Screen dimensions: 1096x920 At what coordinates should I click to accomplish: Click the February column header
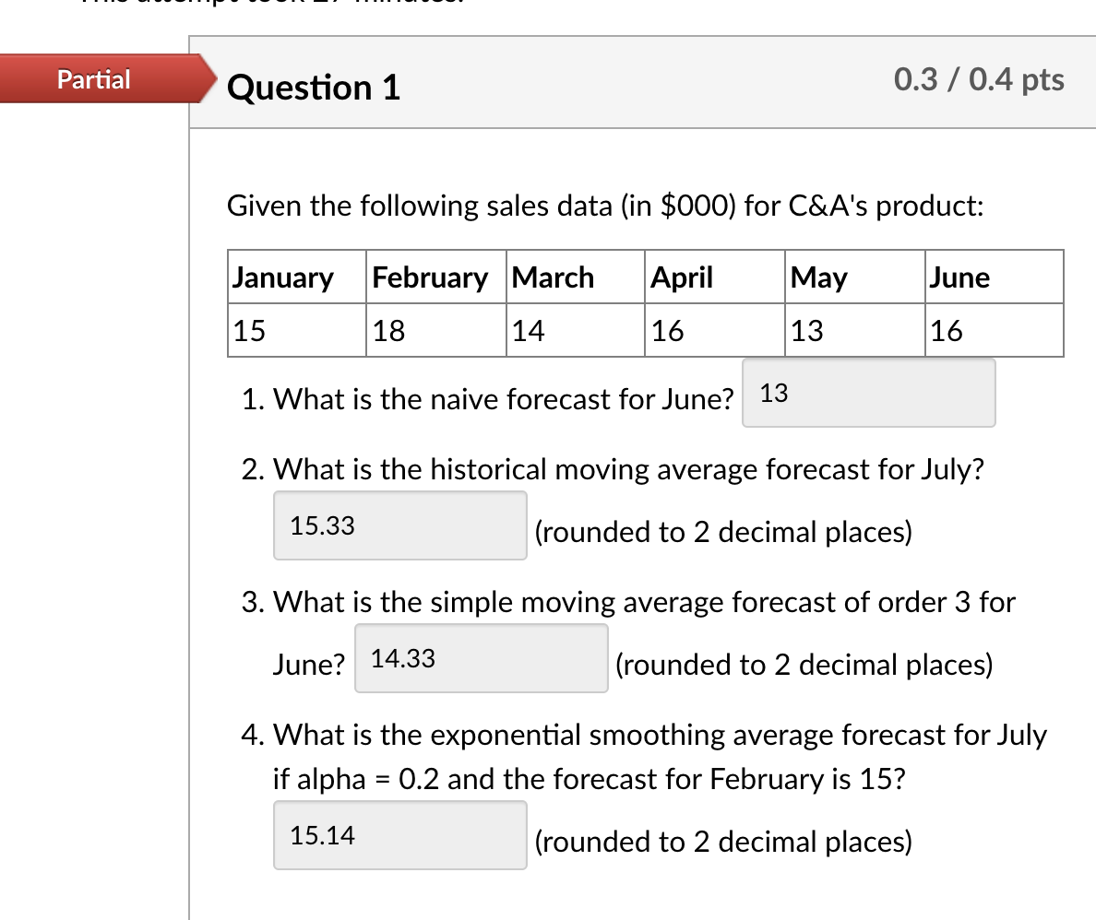pos(428,277)
